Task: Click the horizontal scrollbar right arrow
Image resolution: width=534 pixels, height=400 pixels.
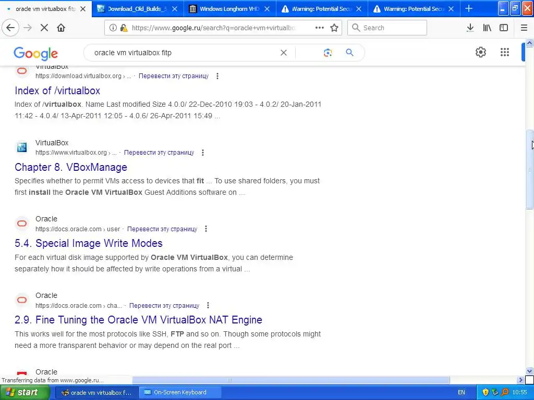Action: click(x=521, y=380)
